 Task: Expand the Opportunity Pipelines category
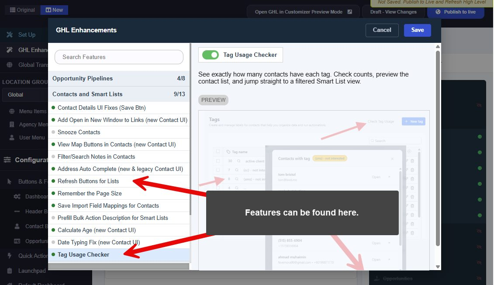pyautogui.click(x=119, y=79)
